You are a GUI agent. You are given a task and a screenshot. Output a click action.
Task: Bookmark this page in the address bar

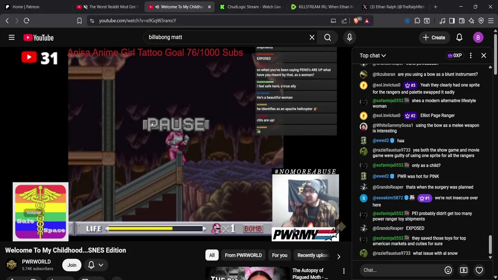click(x=79, y=21)
